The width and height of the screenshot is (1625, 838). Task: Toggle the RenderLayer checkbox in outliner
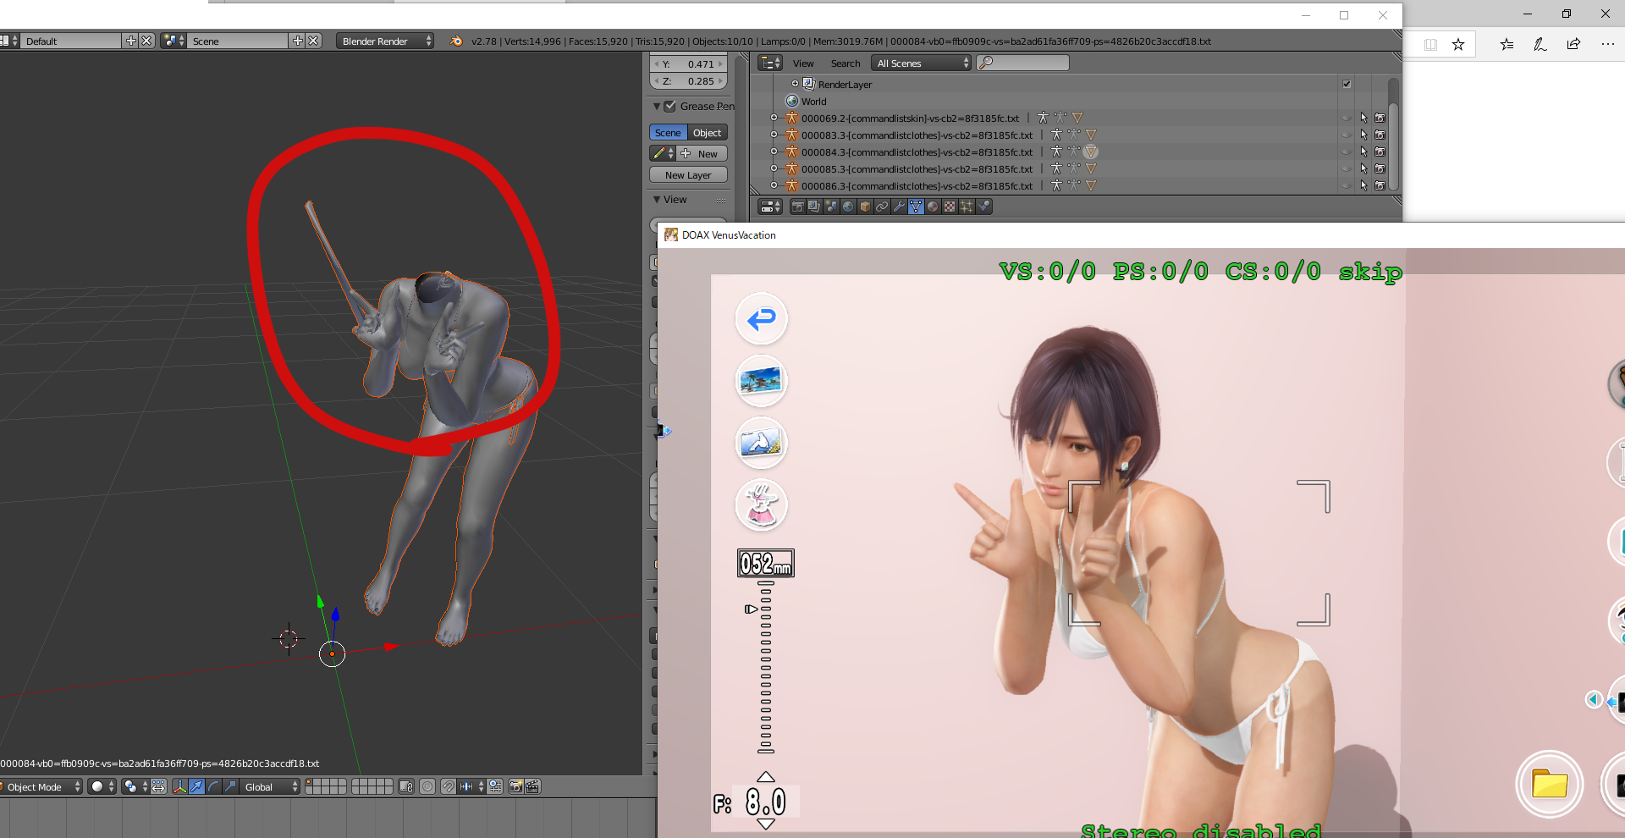1347,84
